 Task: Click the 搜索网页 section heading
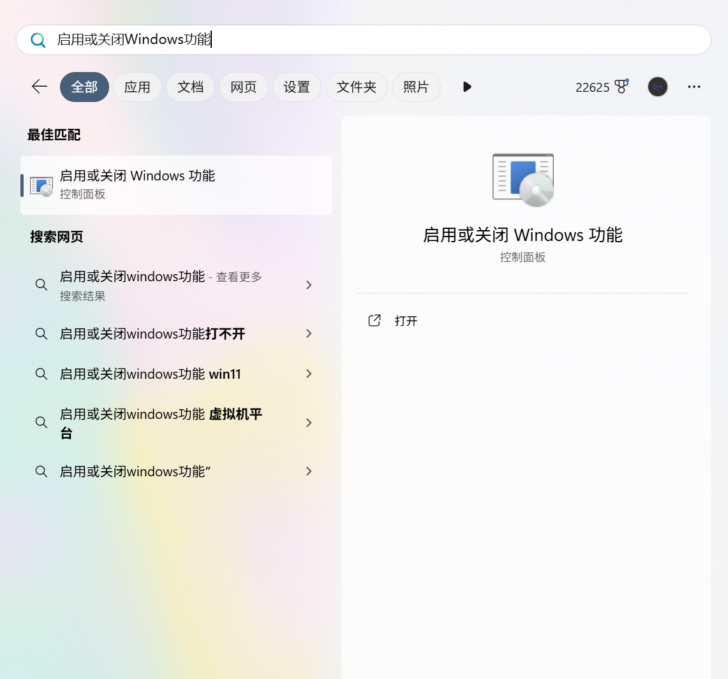(x=57, y=237)
